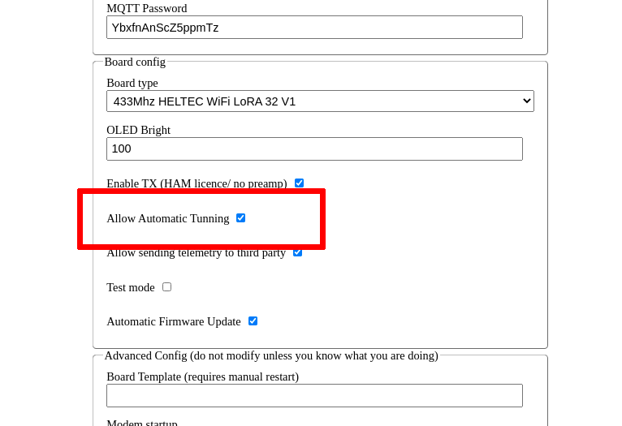Open the Board type dropdown
Image resolution: width=622 pixels, height=426 pixels.
[320, 101]
